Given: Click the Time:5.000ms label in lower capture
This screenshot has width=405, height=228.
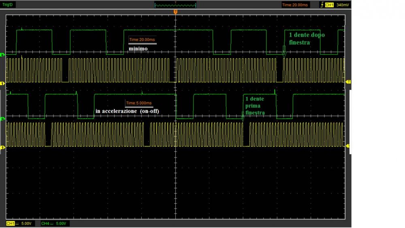Looking at the screenshot, I should (139, 103).
